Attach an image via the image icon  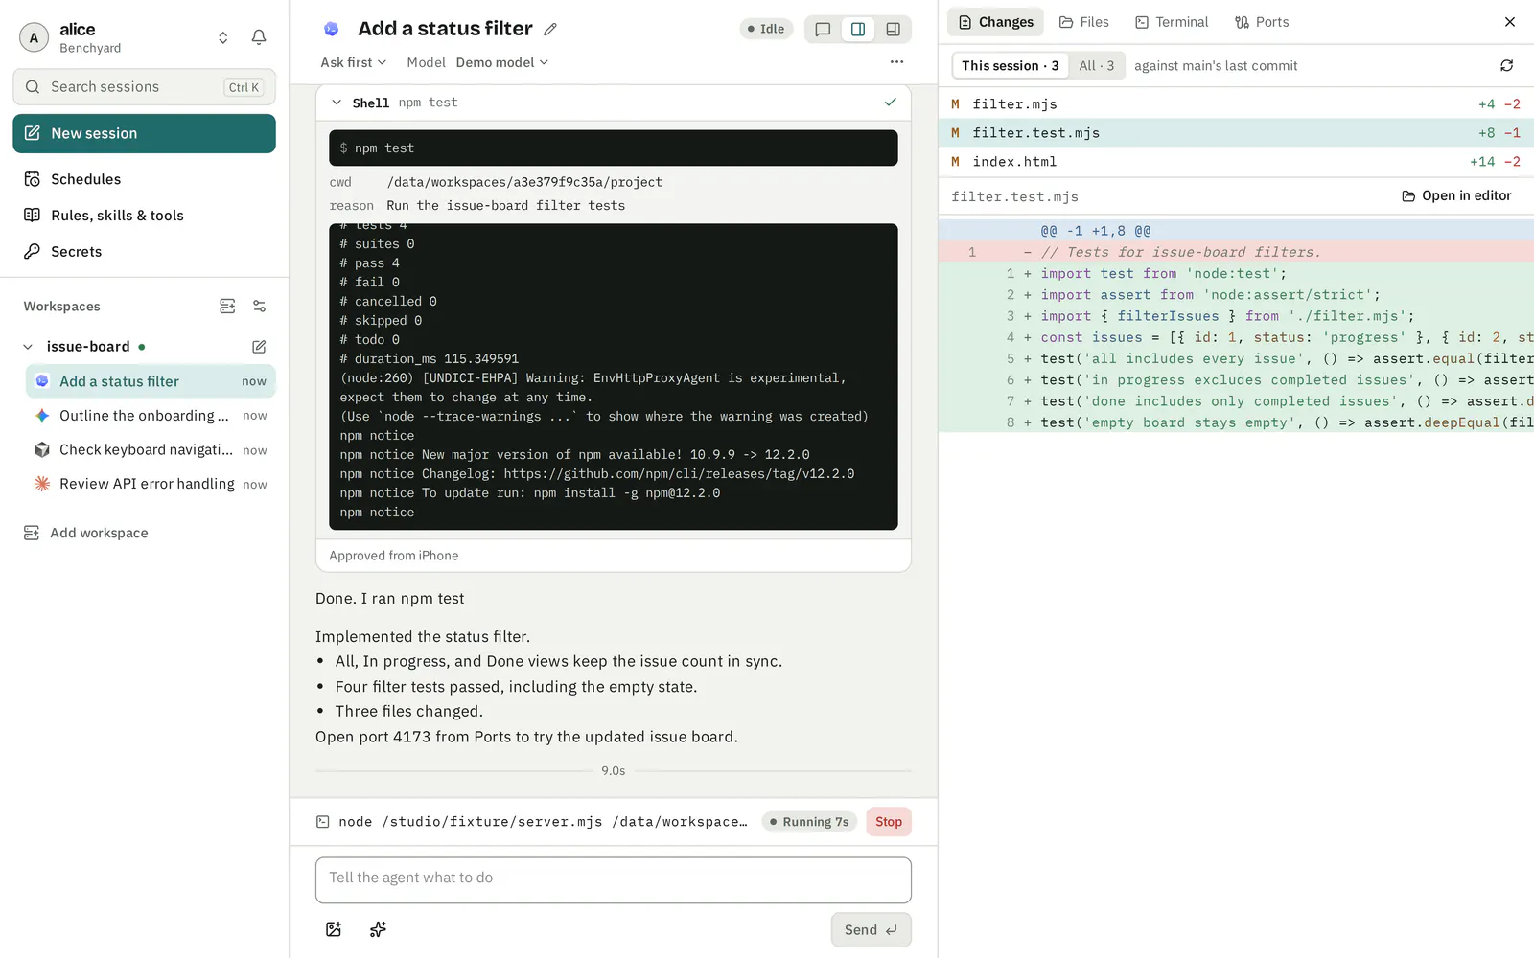334,929
